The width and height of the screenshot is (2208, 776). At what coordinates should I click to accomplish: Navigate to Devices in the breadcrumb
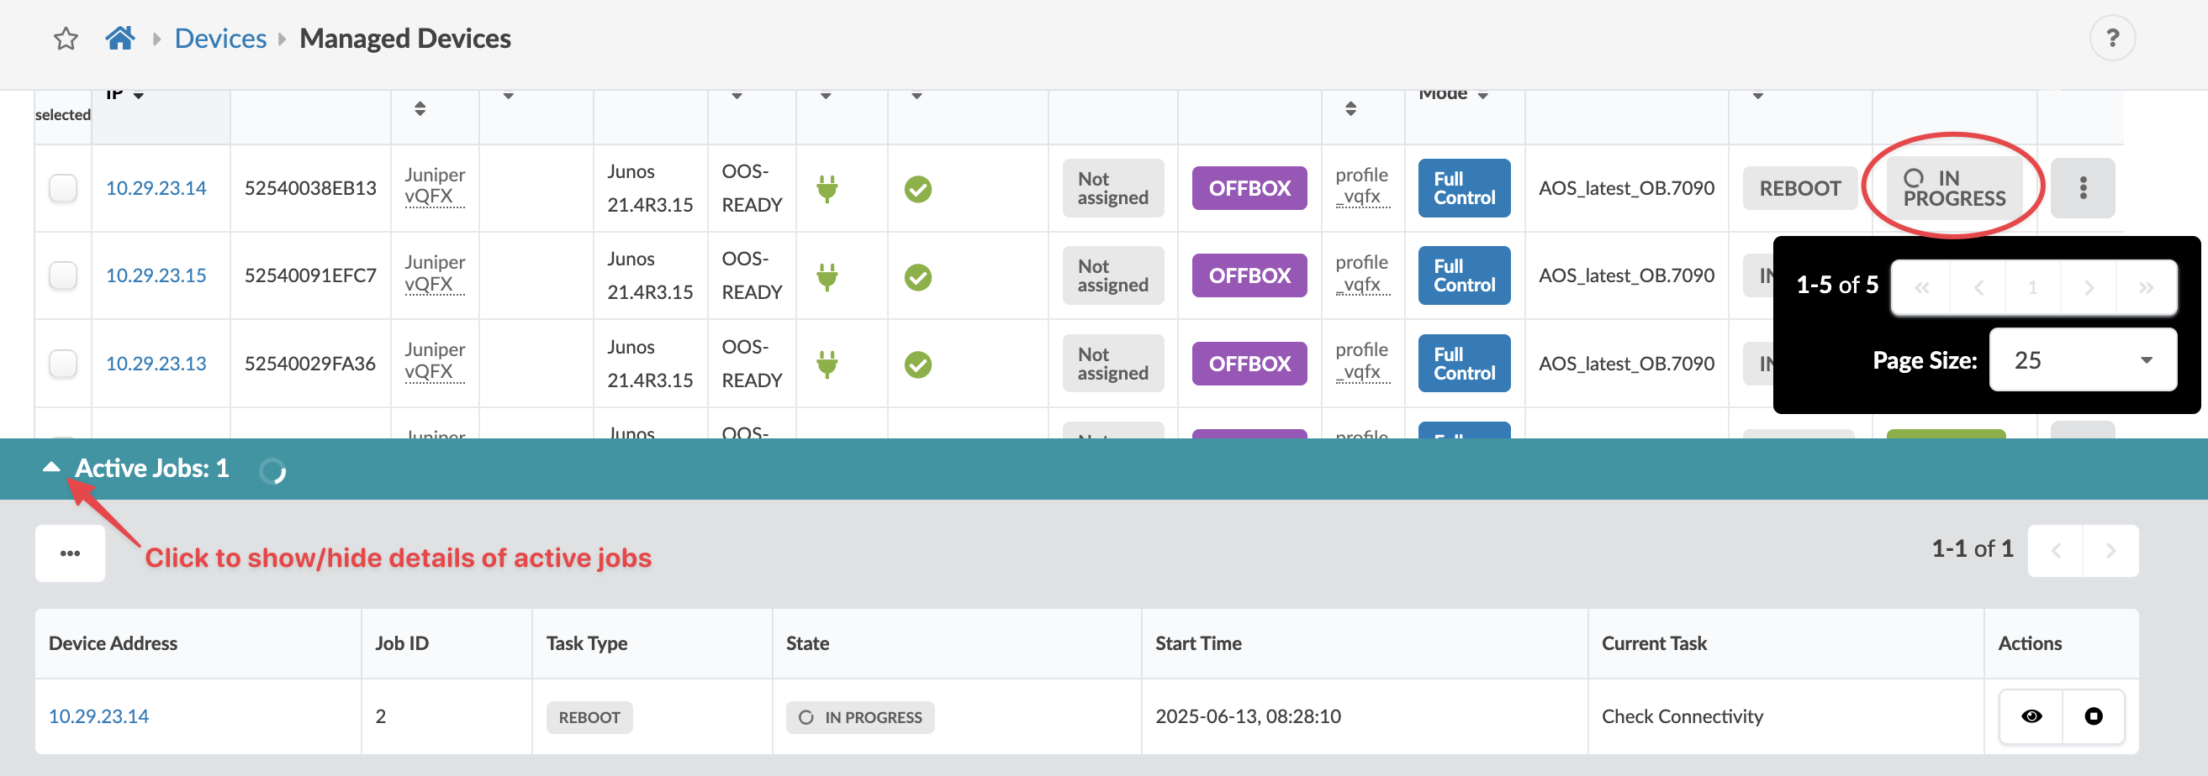[220, 39]
